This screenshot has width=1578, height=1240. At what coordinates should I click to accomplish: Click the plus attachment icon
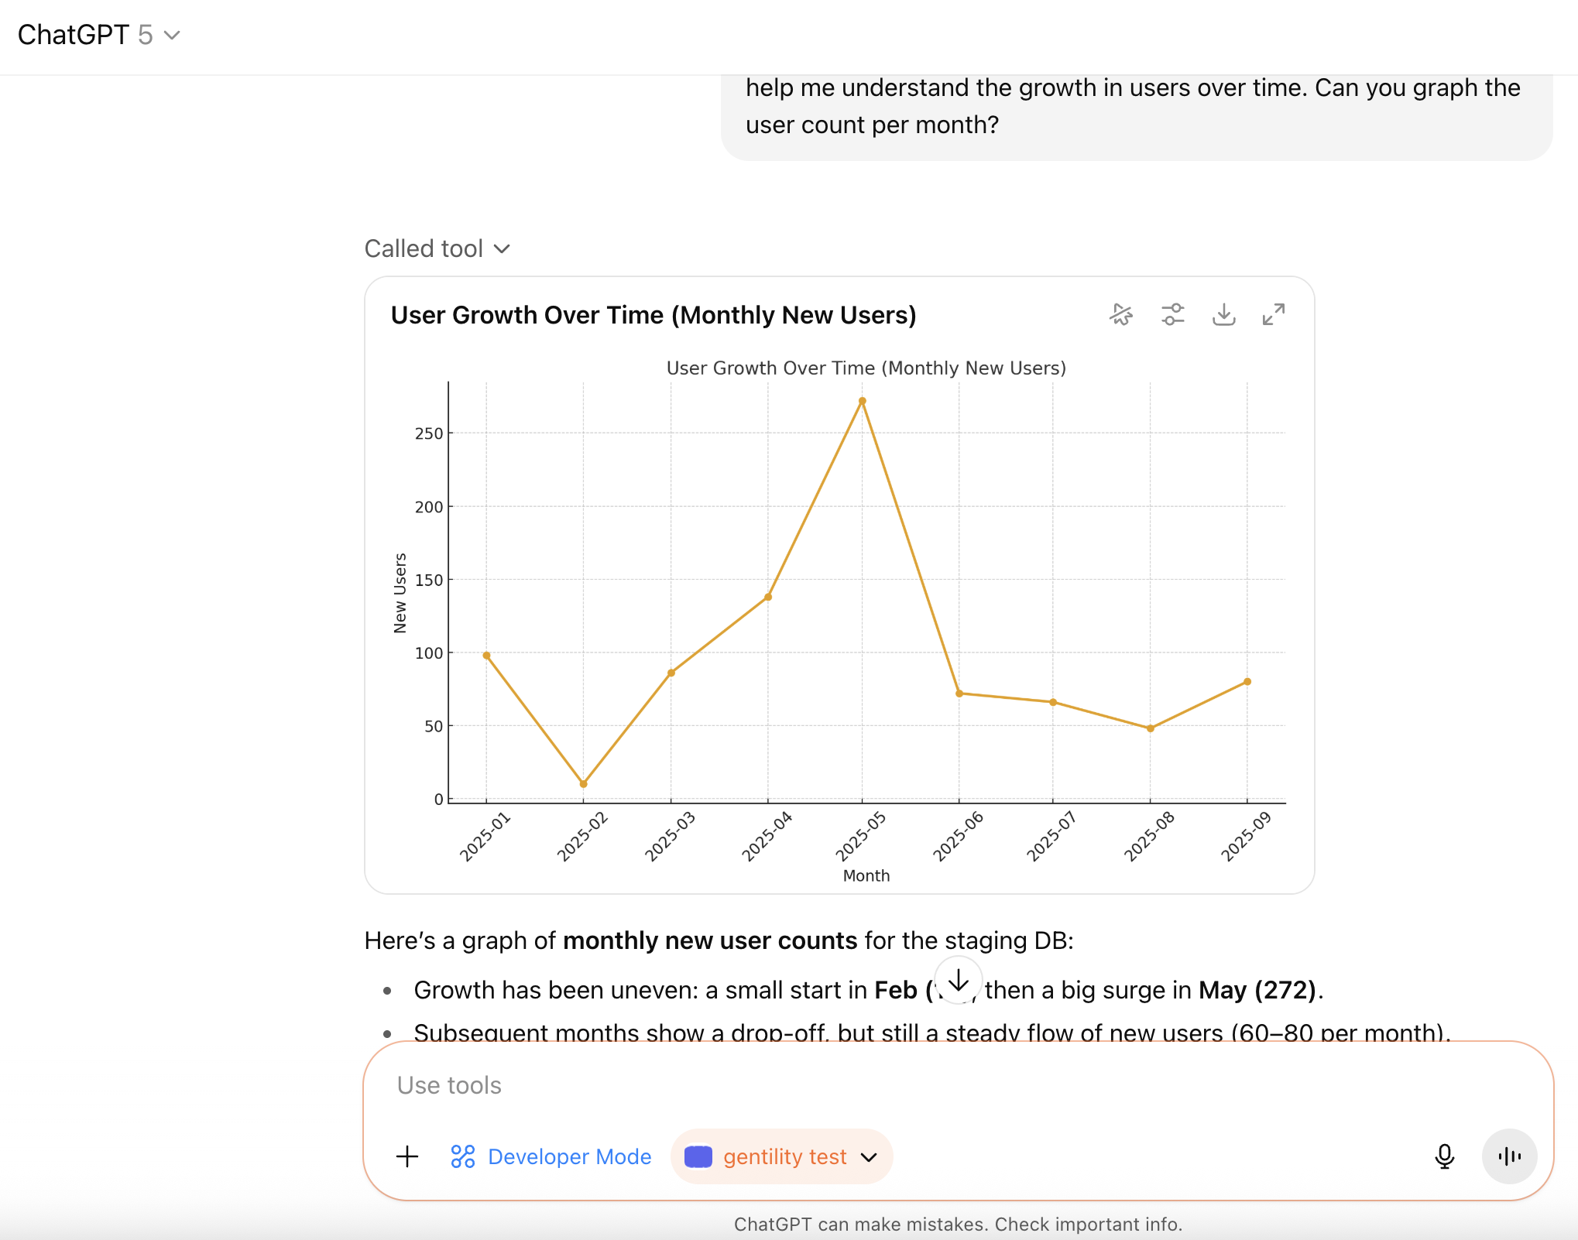click(x=407, y=1157)
